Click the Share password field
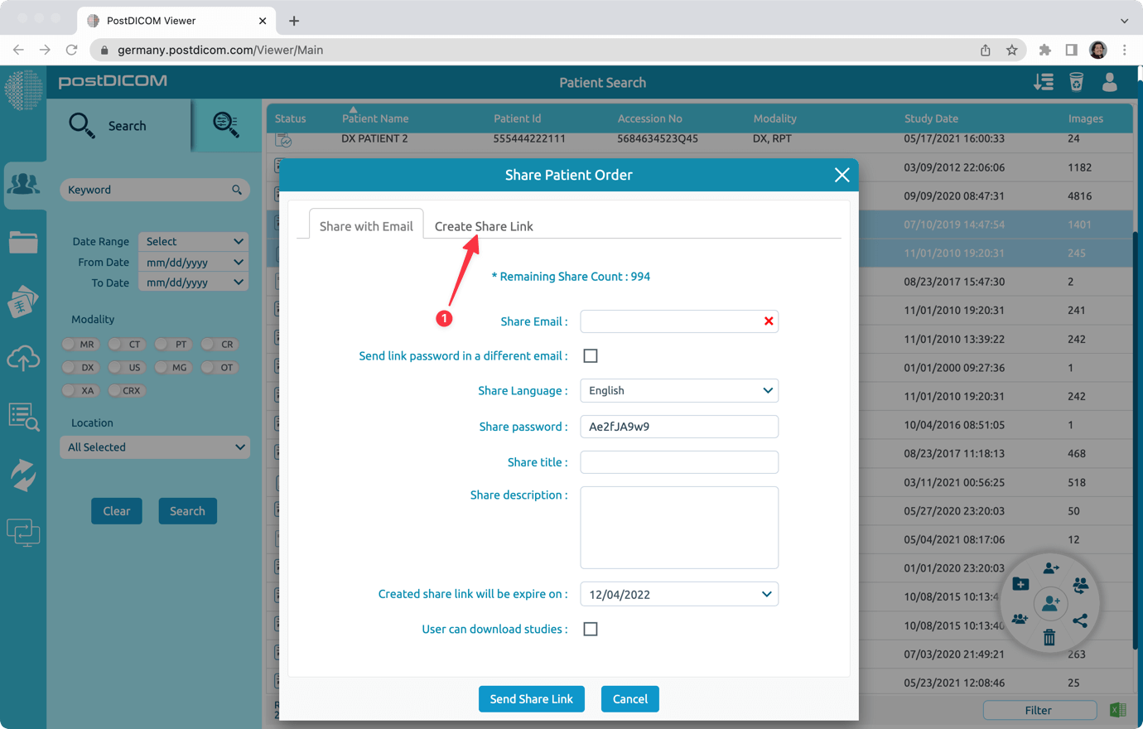The width and height of the screenshot is (1143, 729). (x=679, y=427)
